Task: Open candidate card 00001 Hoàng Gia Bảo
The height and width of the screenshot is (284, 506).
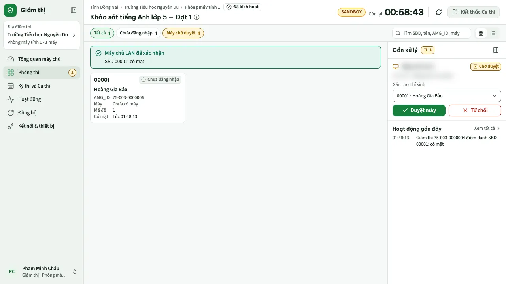Action: 138,98
